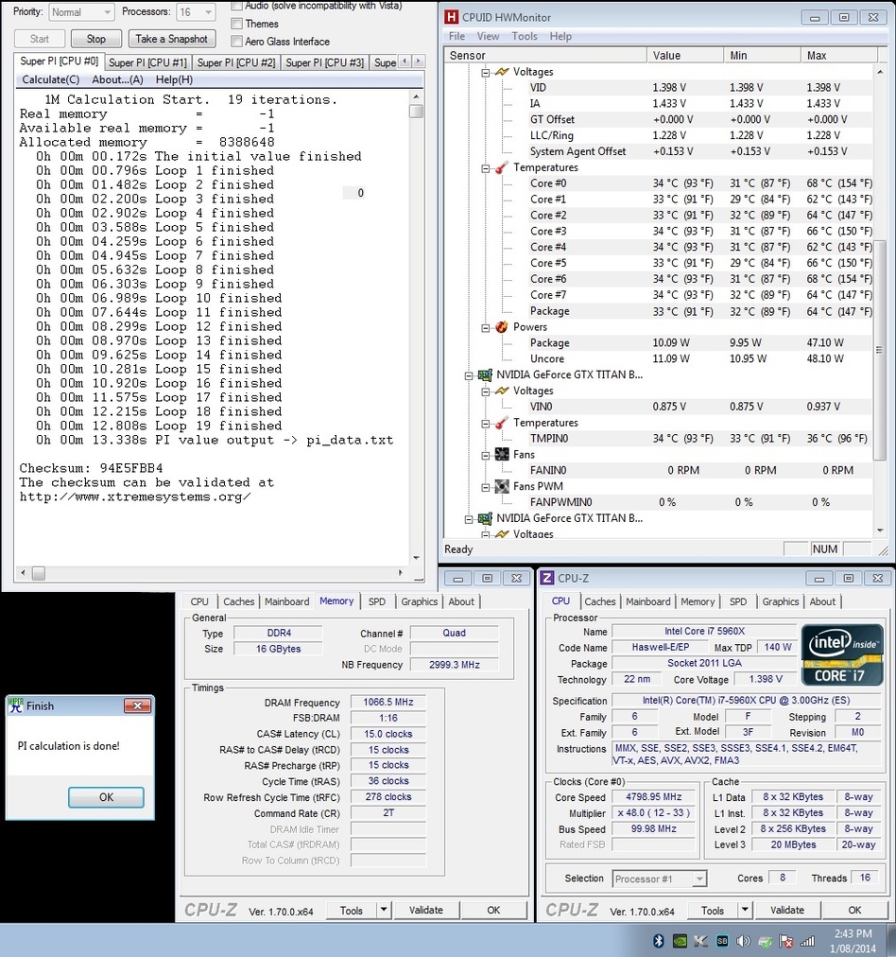Viewport: 896px width, 957px height.
Task: Click the NVIDIA tray icon in taskbar
Action: [680, 941]
